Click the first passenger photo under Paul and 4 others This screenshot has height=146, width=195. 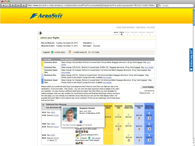[76, 132]
